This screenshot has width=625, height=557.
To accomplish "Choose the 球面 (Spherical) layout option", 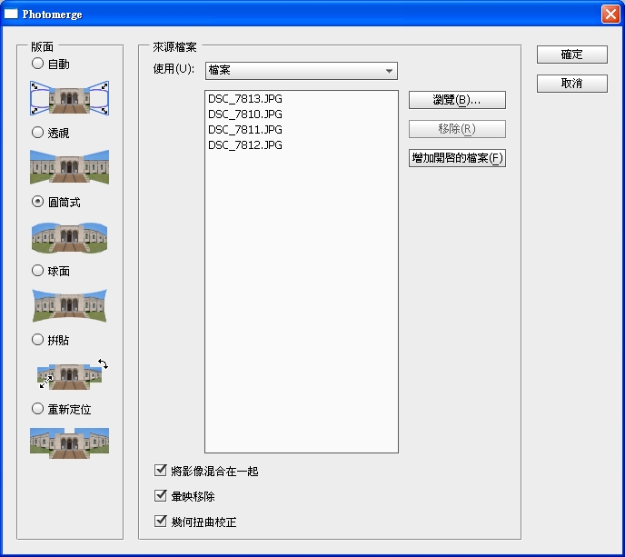I will coord(37,271).
